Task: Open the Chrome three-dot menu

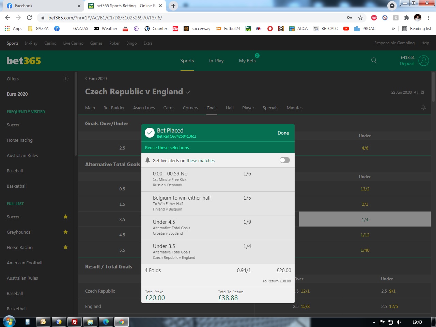Action: [x=429, y=18]
